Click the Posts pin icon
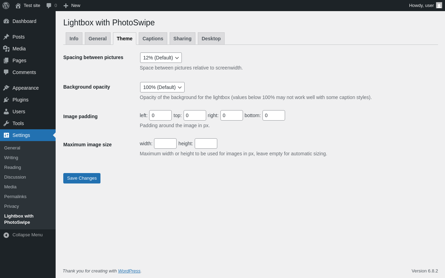This screenshot has height=278, width=445. (6, 37)
